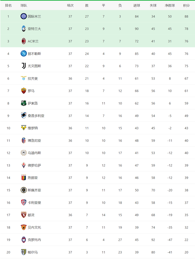This screenshot has height=259, width=195.
Task: Click the 萨索洛 green badge
Action: tap(24, 103)
